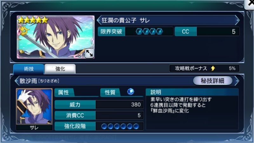Close the character detail dialog
Image resolution: width=254 pixels, height=143 pixels.
tap(250, 4)
